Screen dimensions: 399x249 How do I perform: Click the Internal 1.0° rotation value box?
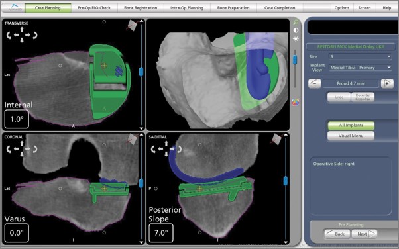click(17, 119)
